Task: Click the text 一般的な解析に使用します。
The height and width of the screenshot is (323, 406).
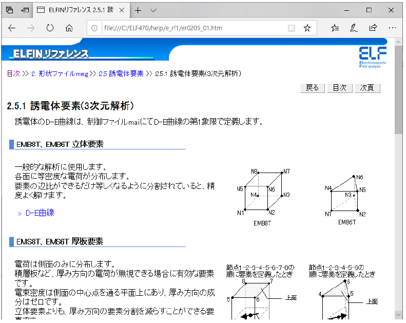Action: click(x=61, y=166)
